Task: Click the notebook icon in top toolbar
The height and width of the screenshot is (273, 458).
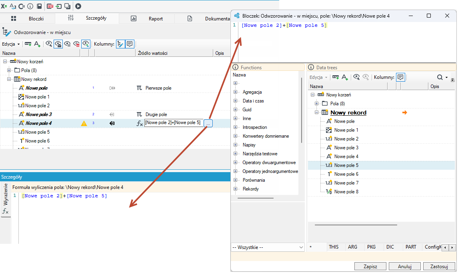Action: pyautogui.click(x=39, y=6)
